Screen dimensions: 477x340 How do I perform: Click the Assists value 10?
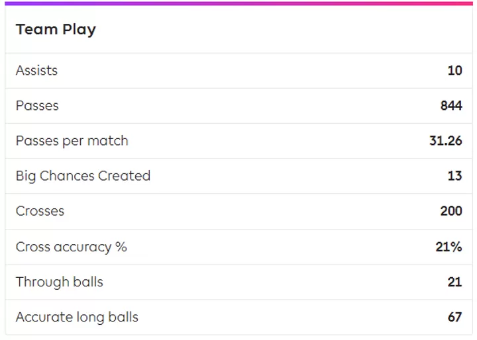pos(454,71)
